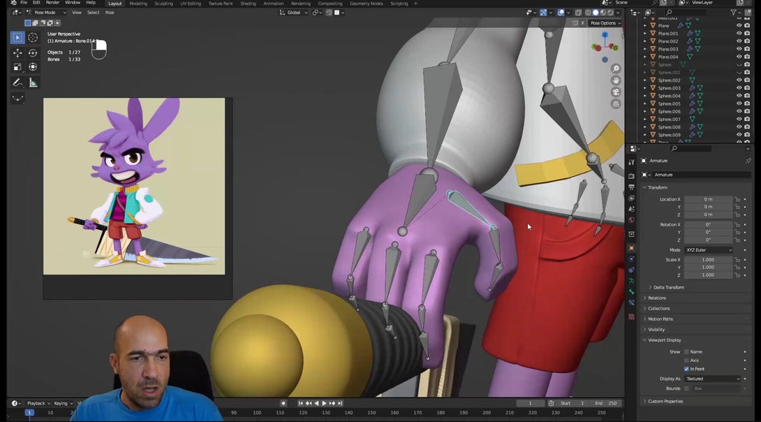761x422 pixels.
Task: Activate the 3D Cursor tool
Action: pyautogui.click(x=33, y=38)
